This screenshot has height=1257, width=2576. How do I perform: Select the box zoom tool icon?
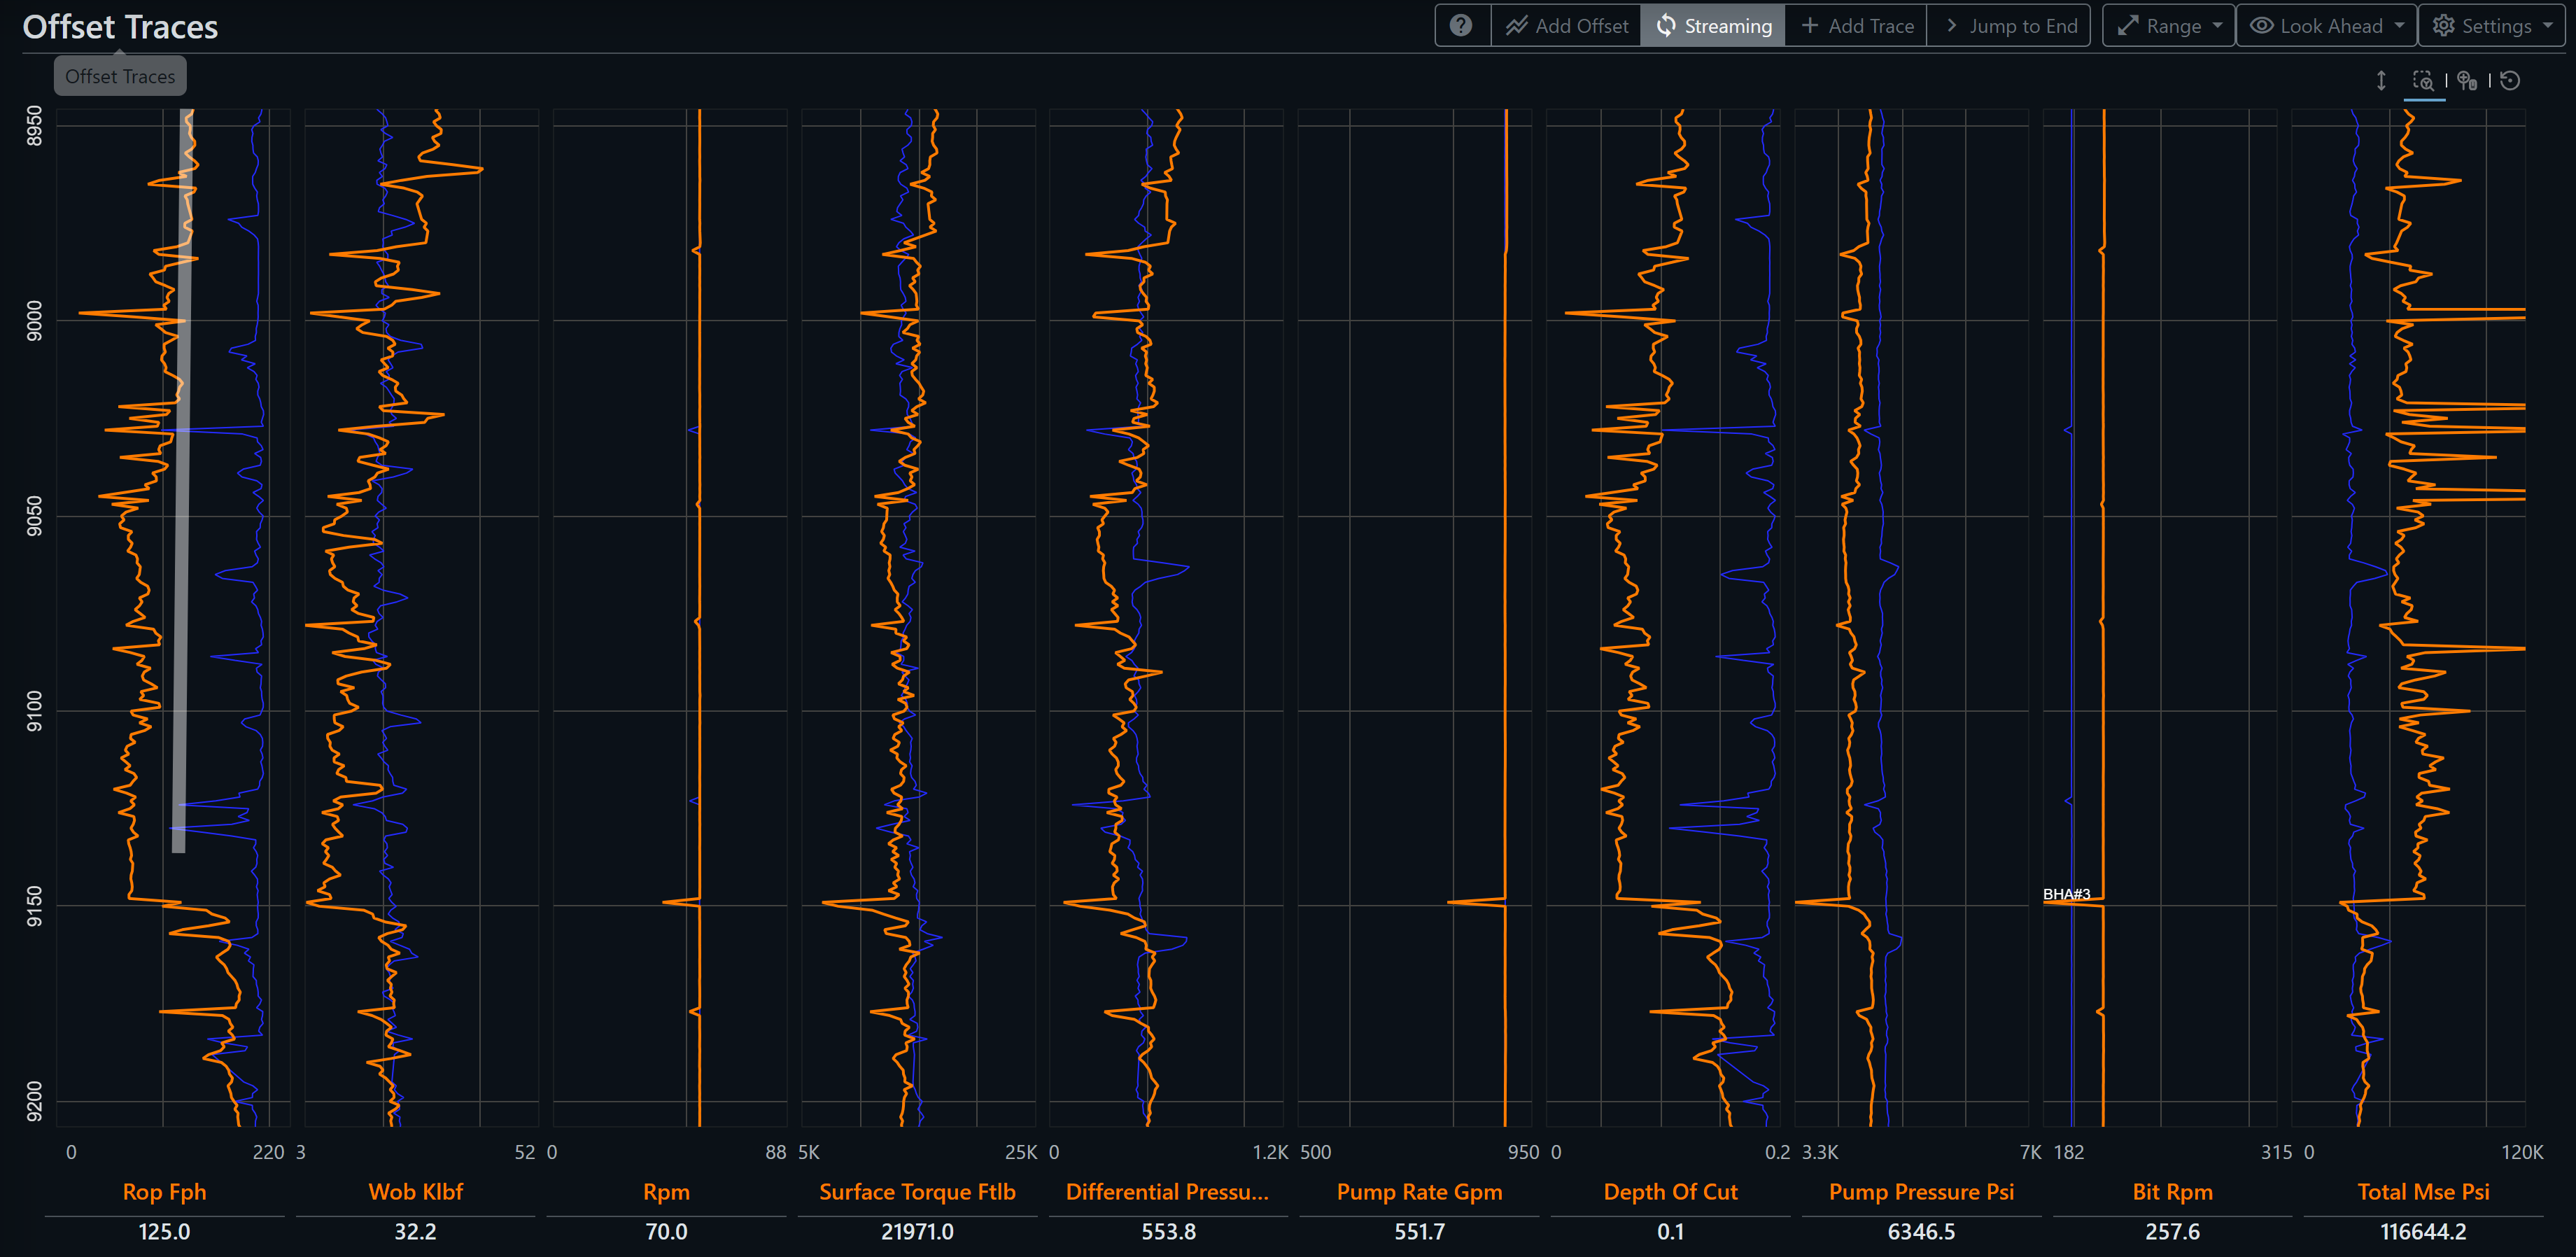[2424, 81]
